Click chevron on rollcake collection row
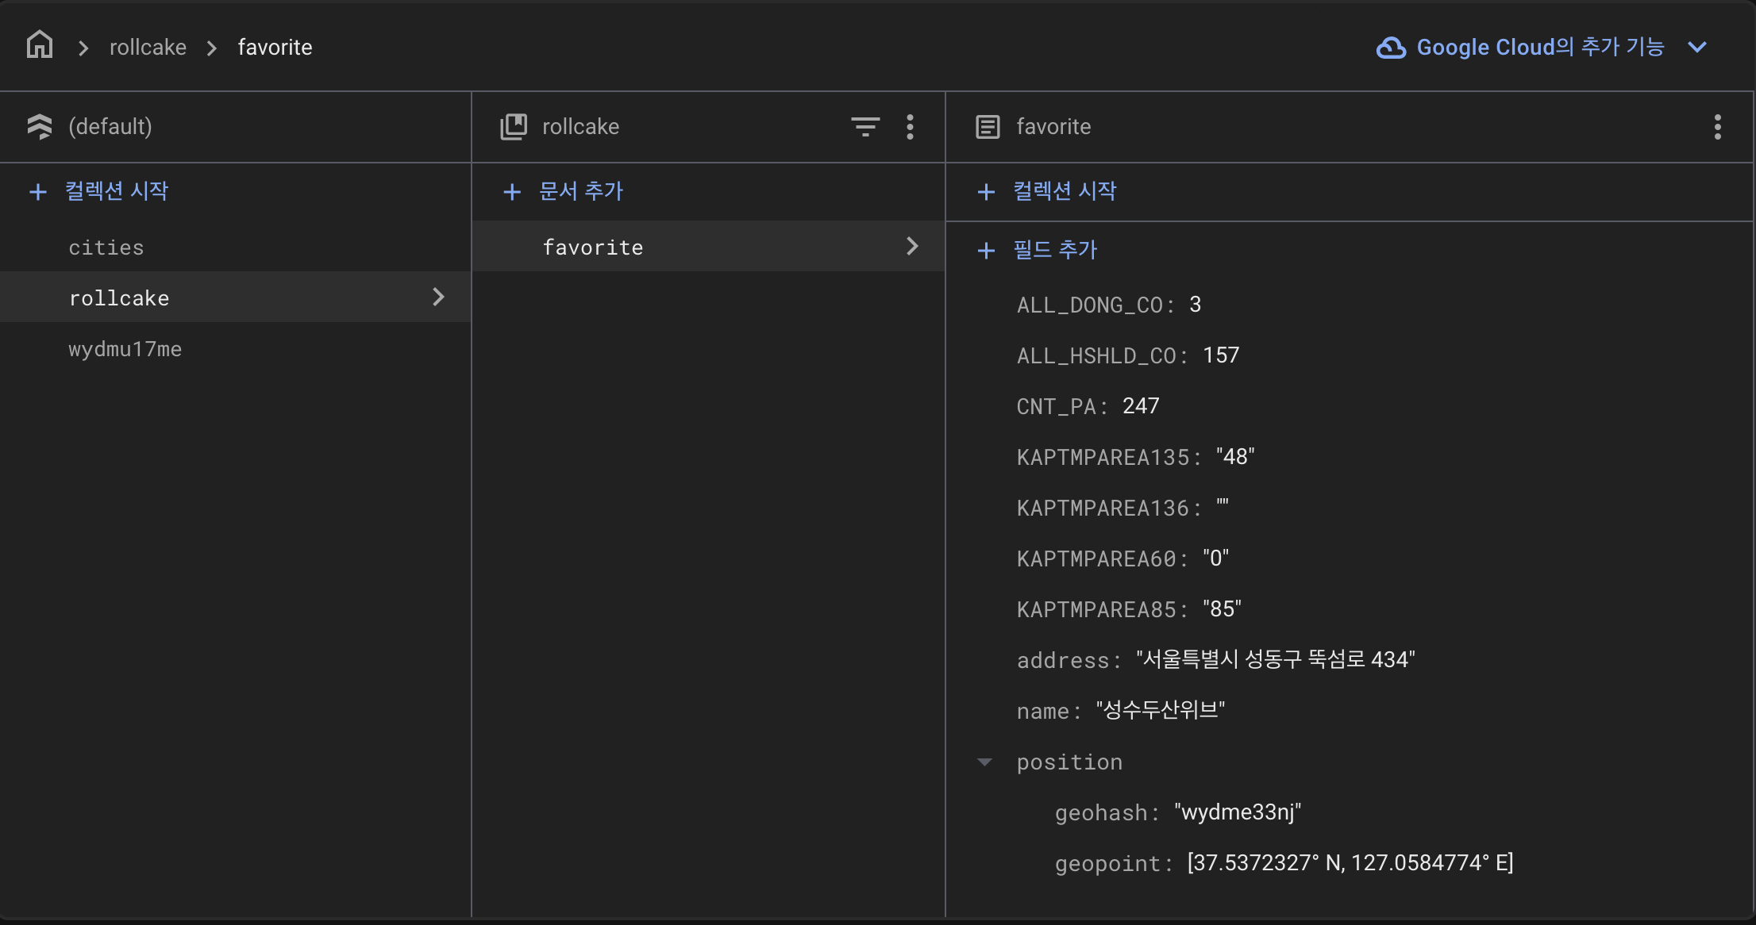This screenshot has width=1756, height=925. (438, 297)
